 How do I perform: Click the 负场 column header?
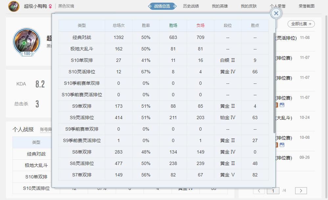pos(200,26)
